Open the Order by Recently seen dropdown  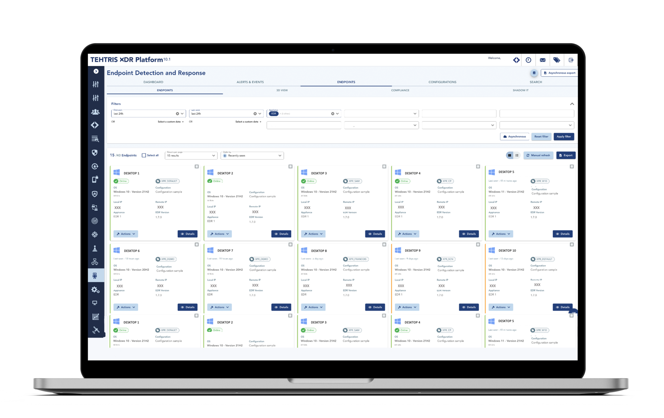coord(252,155)
